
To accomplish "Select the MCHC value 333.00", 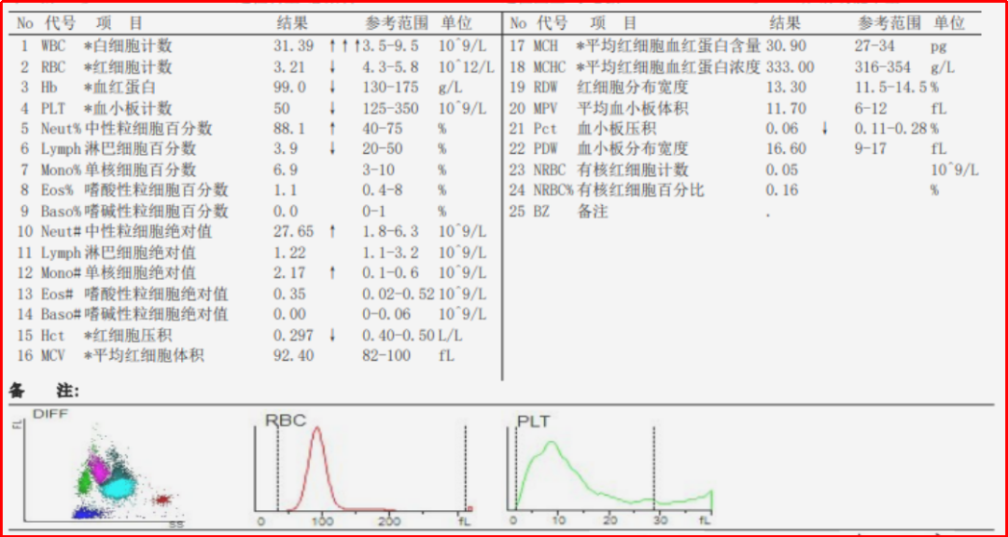I will [x=791, y=67].
